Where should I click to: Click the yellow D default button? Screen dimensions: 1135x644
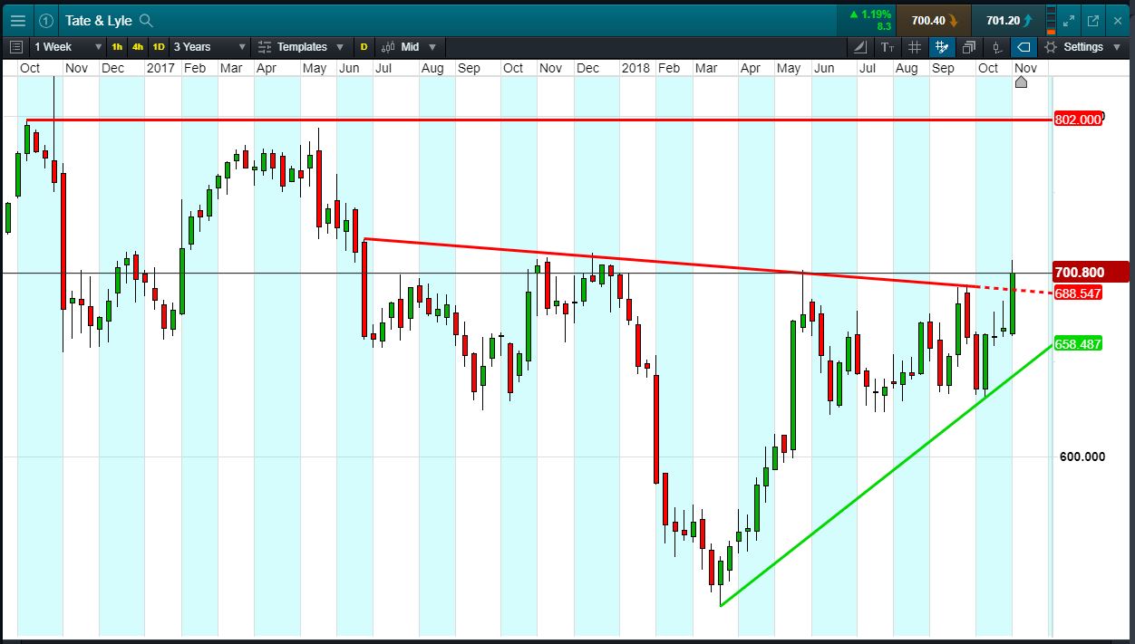pyautogui.click(x=364, y=47)
